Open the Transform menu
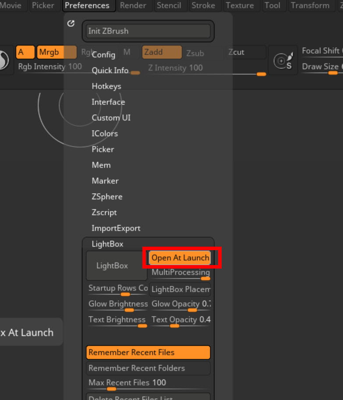 [x=310, y=5]
